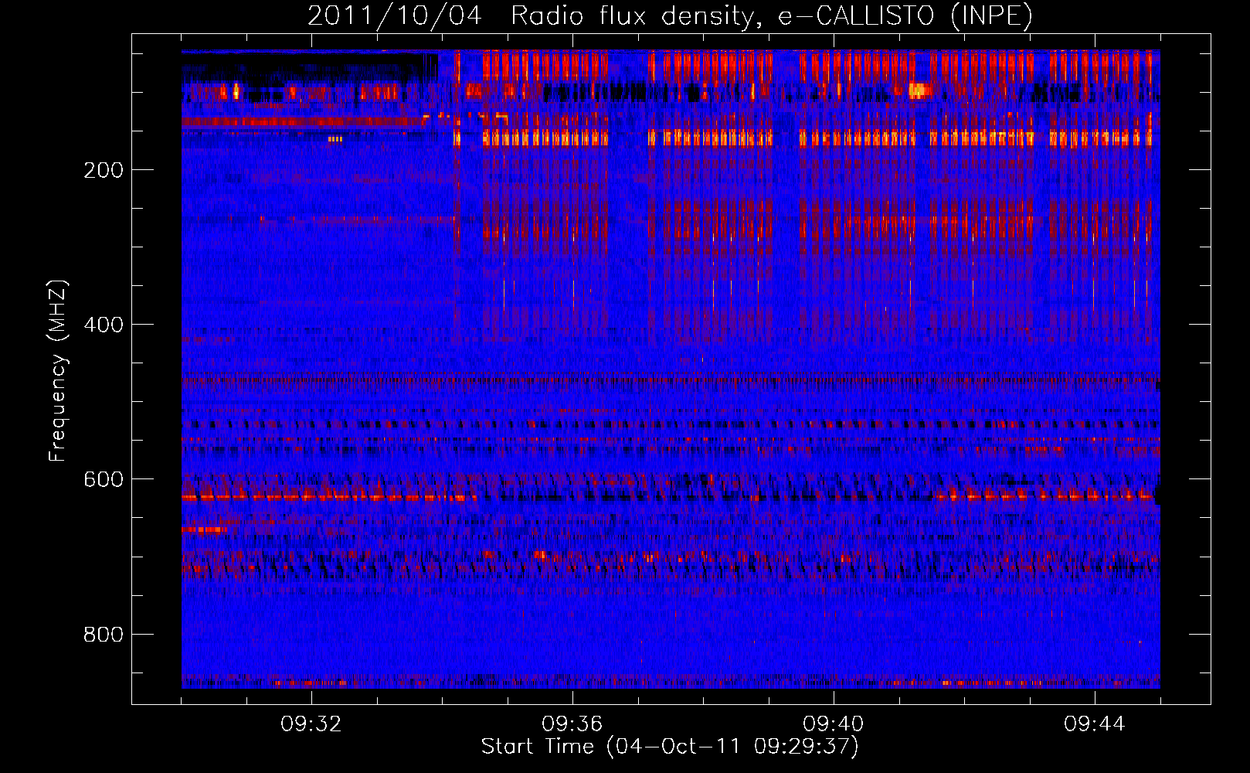Click the '09:36' time tick label

tap(572, 724)
